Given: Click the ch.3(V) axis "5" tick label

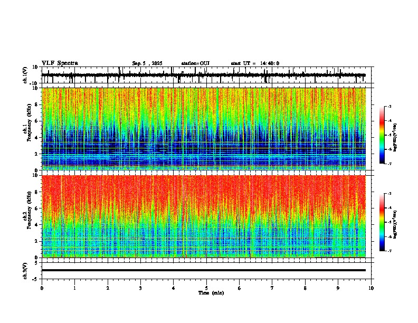Looking at the screenshot, I should 36,262.
